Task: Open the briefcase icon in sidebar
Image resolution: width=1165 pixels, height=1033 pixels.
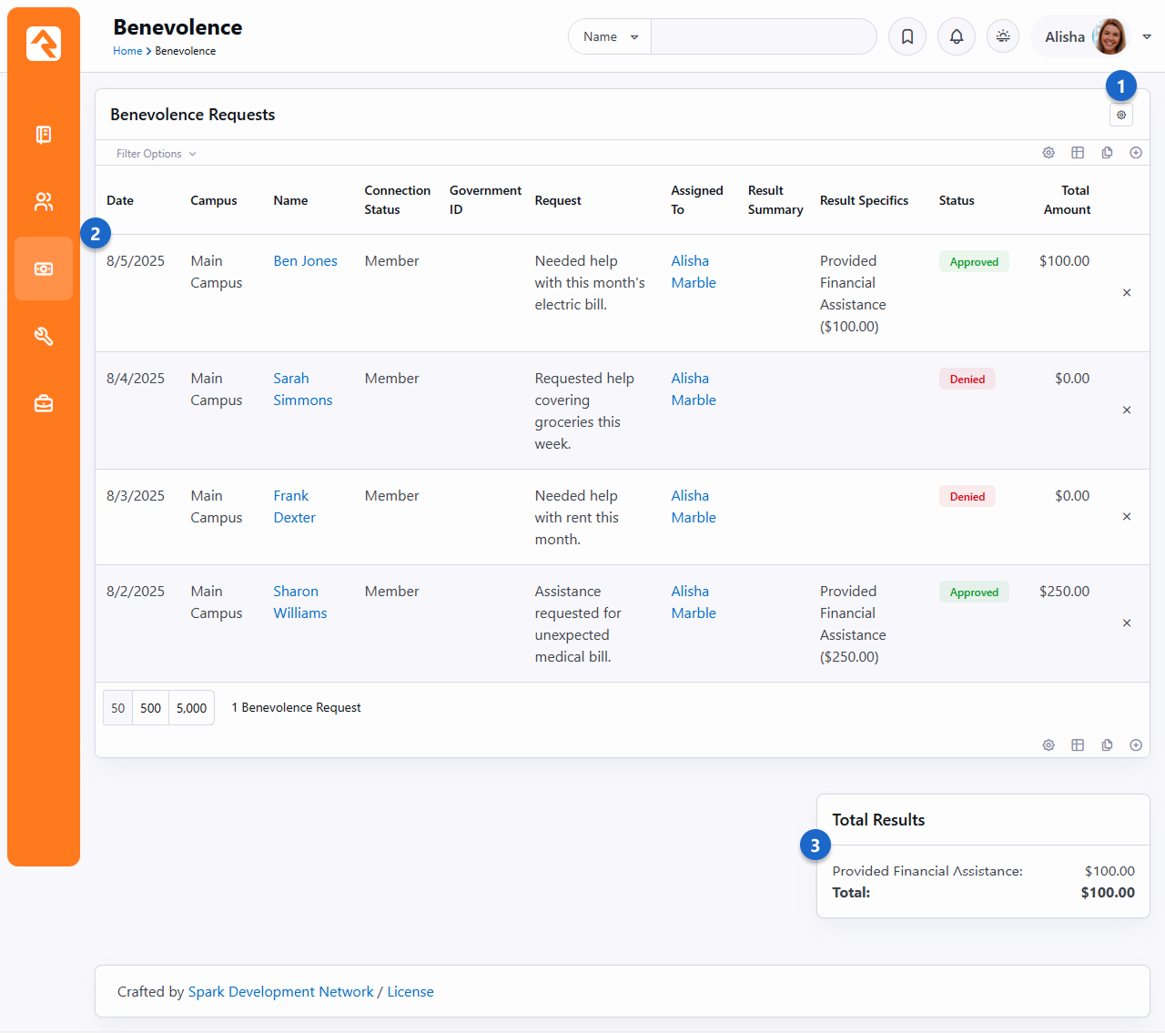Action: coord(44,403)
